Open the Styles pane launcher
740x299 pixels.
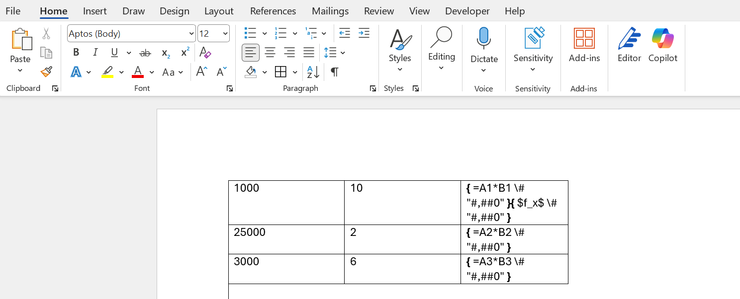[x=416, y=88]
